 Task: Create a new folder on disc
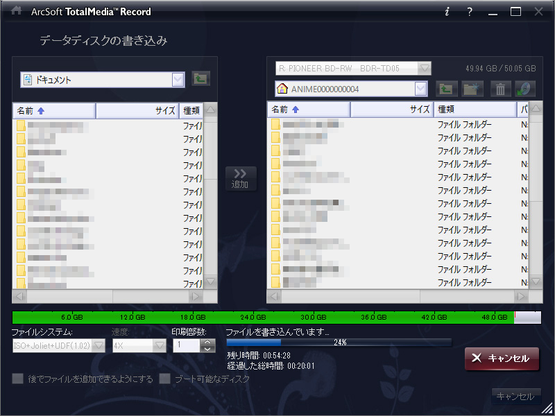pyautogui.click(x=472, y=89)
